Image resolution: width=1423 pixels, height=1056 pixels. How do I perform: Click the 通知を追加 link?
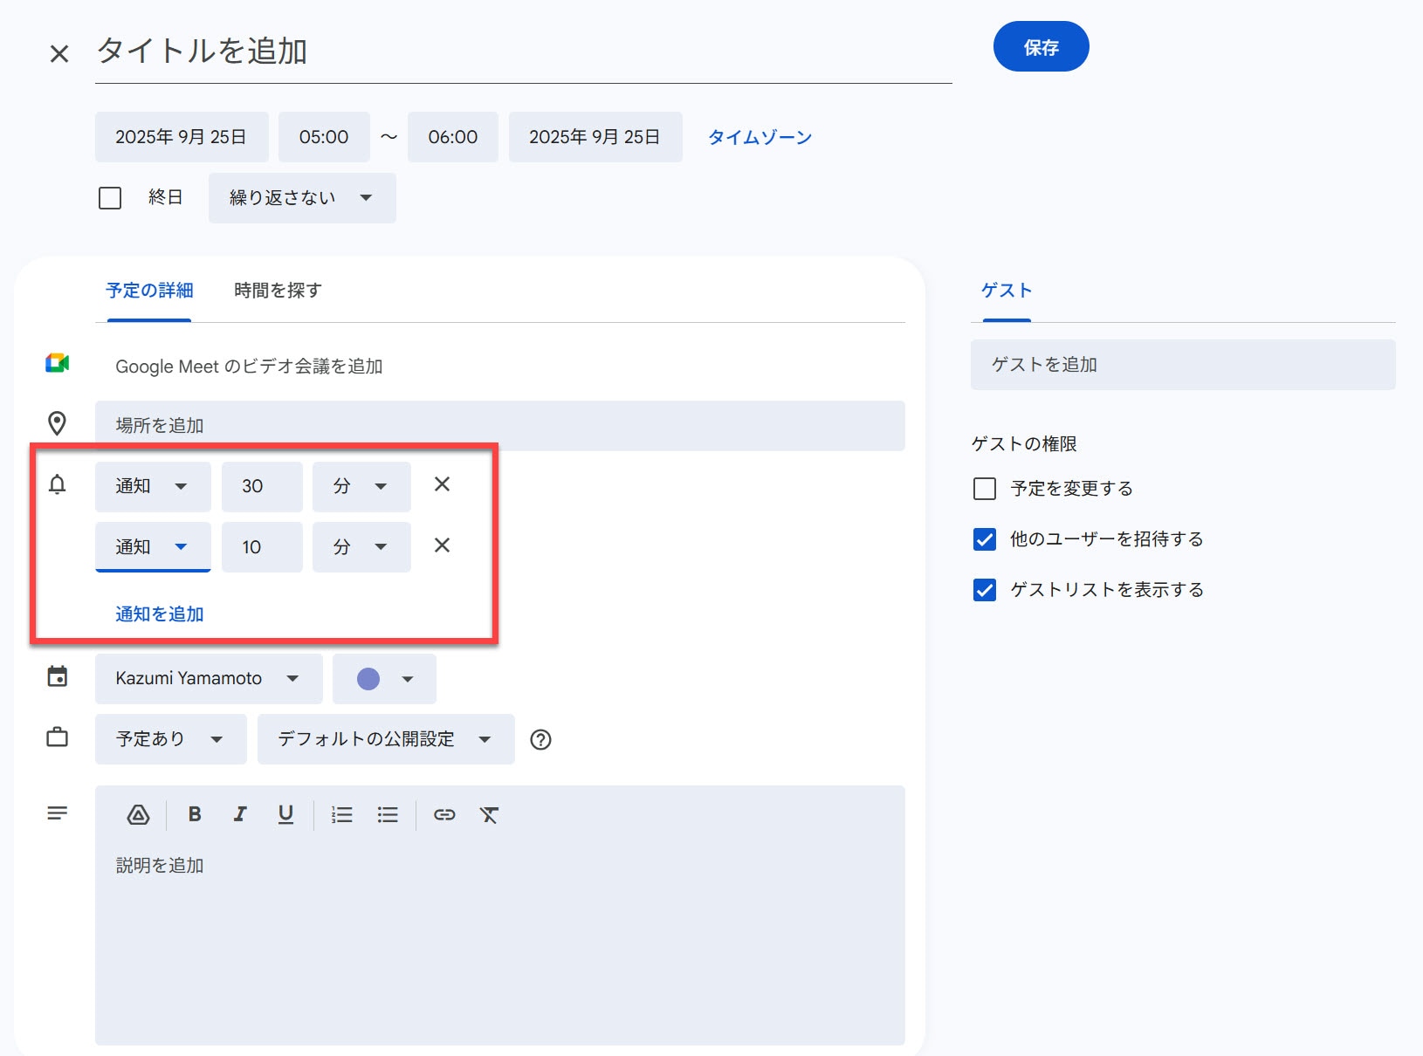click(x=160, y=614)
